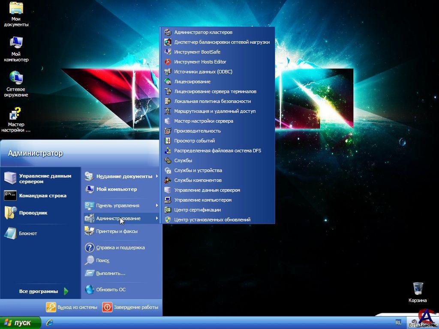This screenshot has height=329, width=439.
Task: Click the Пуск start button
Action: (20, 323)
